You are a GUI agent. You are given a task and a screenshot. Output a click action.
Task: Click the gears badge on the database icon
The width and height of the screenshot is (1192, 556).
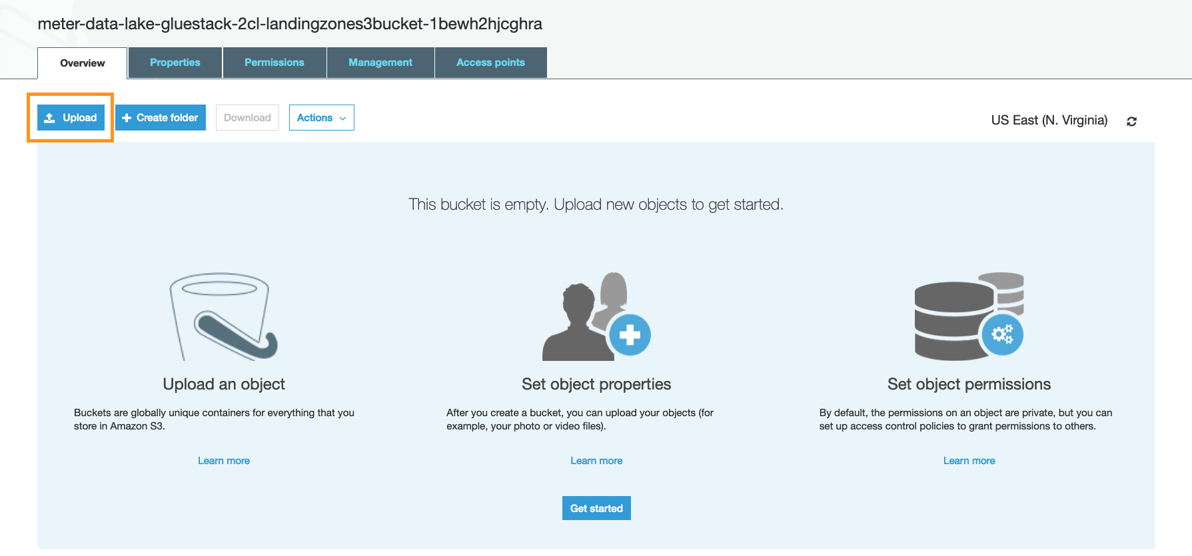click(1002, 334)
